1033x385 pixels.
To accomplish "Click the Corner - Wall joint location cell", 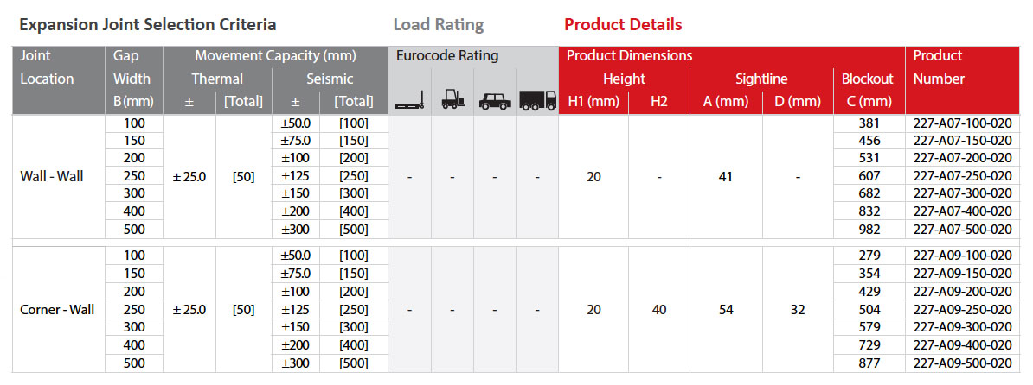I will 57,309.
